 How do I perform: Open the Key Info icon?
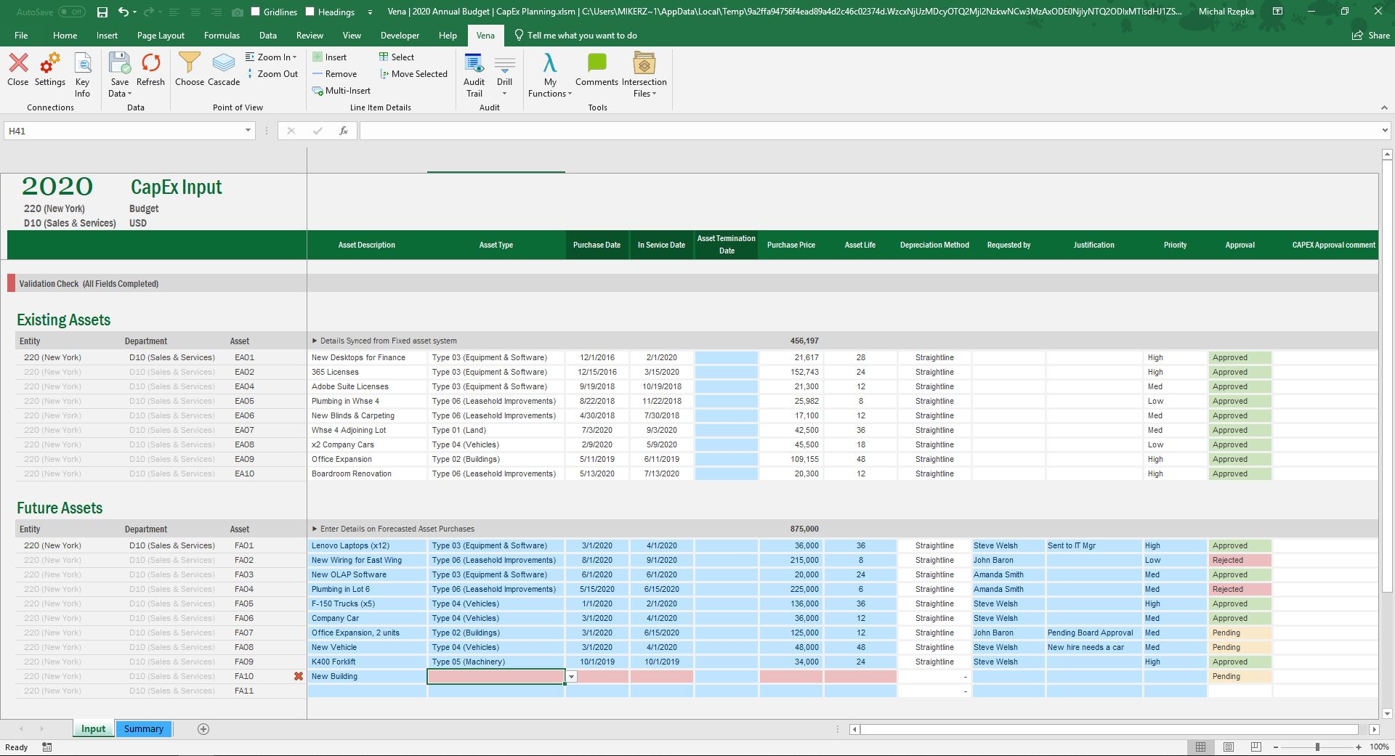pos(83,64)
